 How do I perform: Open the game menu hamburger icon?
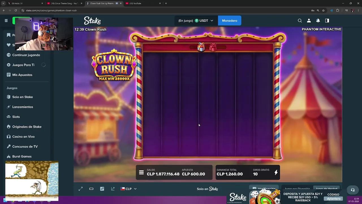point(141,172)
